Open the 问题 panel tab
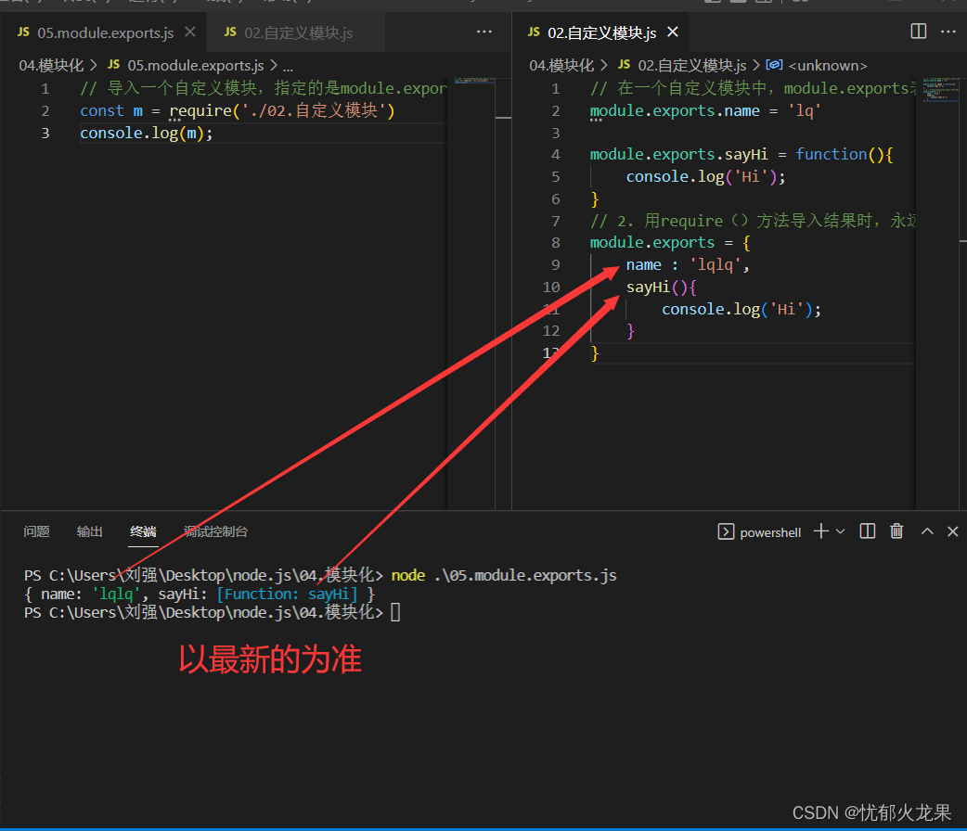The width and height of the screenshot is (967, 831). coord(36,531)
